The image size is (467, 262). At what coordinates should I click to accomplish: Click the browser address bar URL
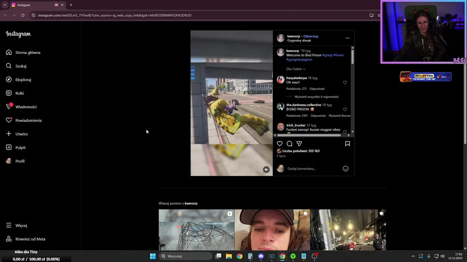(115, 15)
